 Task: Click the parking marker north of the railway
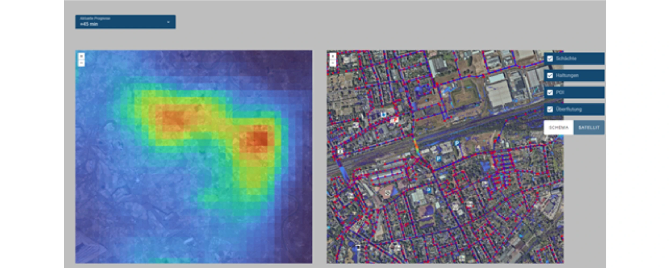pyautogui.click(x=457, y=143)
